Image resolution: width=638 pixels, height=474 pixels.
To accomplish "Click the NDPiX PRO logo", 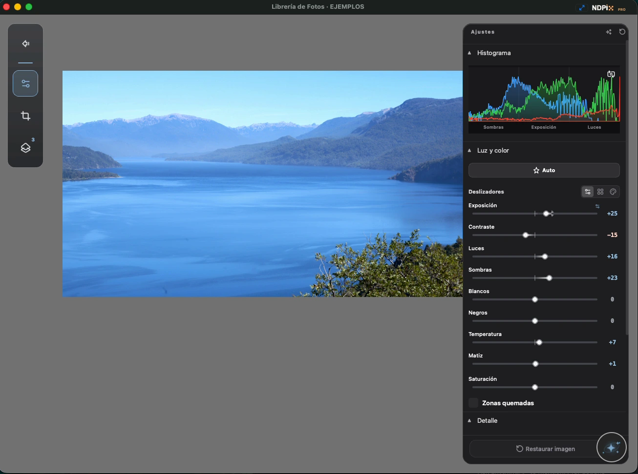I will click(x=609, y=8).
